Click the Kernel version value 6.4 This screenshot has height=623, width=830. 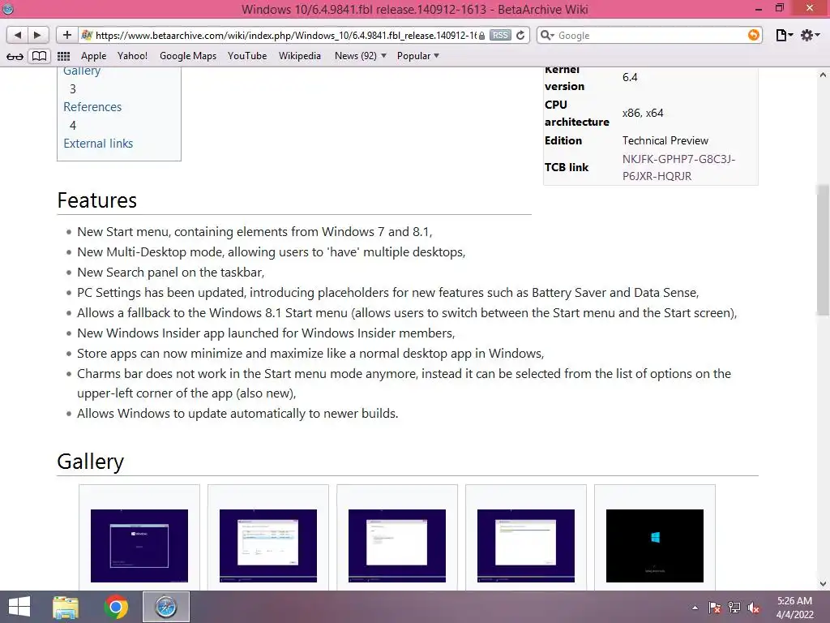630,77
